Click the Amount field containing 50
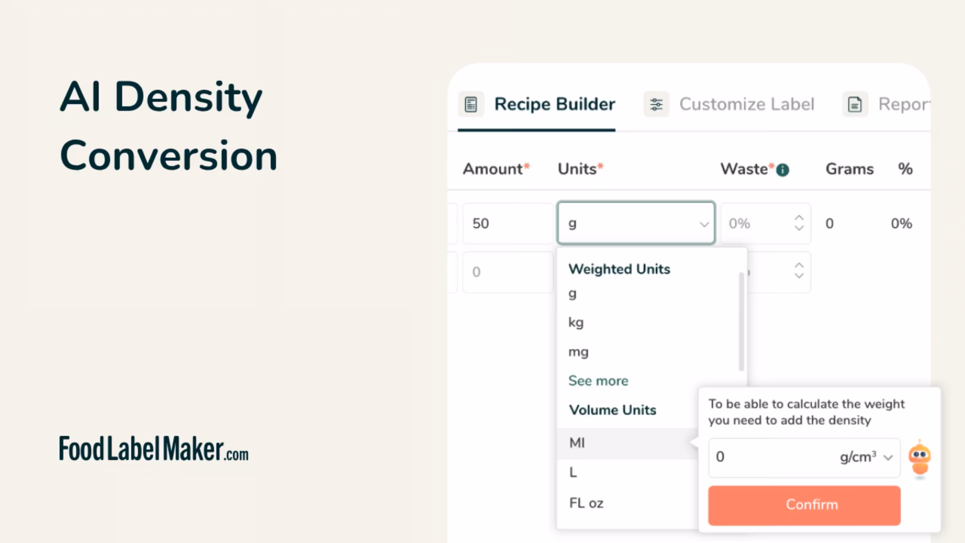Viewport: 965px width, 543px height. 507,223
